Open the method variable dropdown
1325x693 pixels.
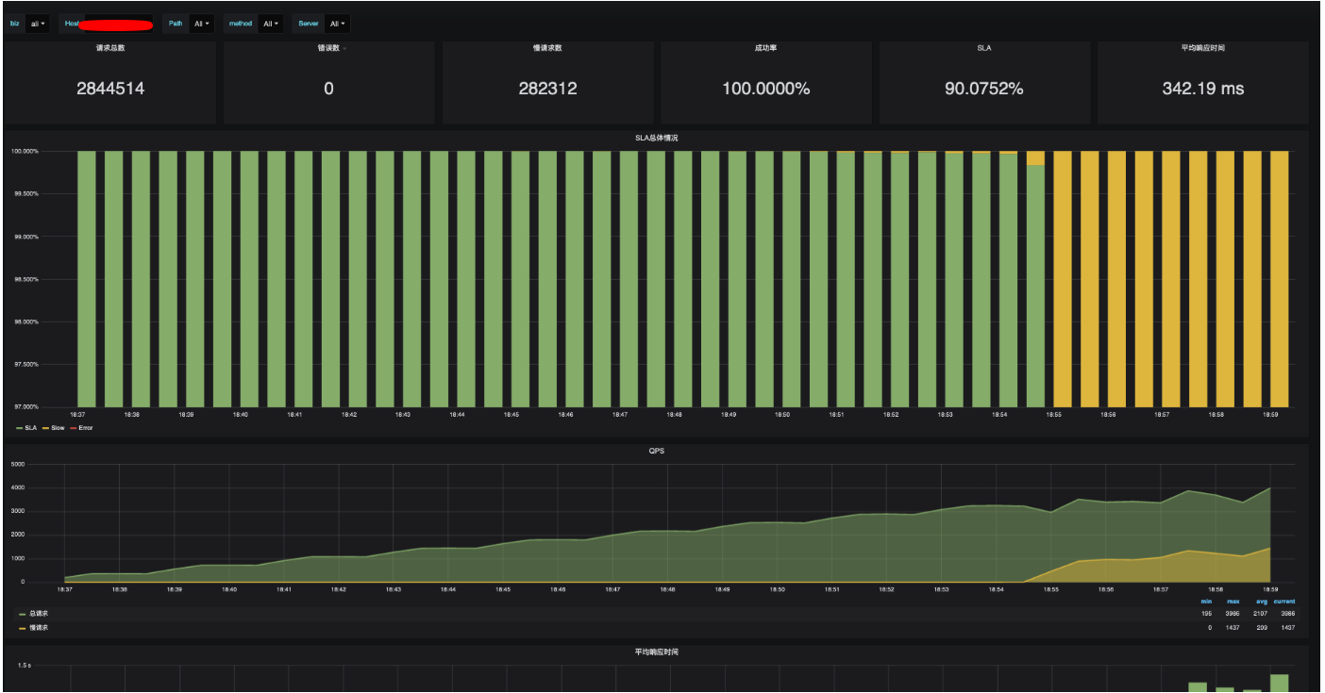point(271,24)
